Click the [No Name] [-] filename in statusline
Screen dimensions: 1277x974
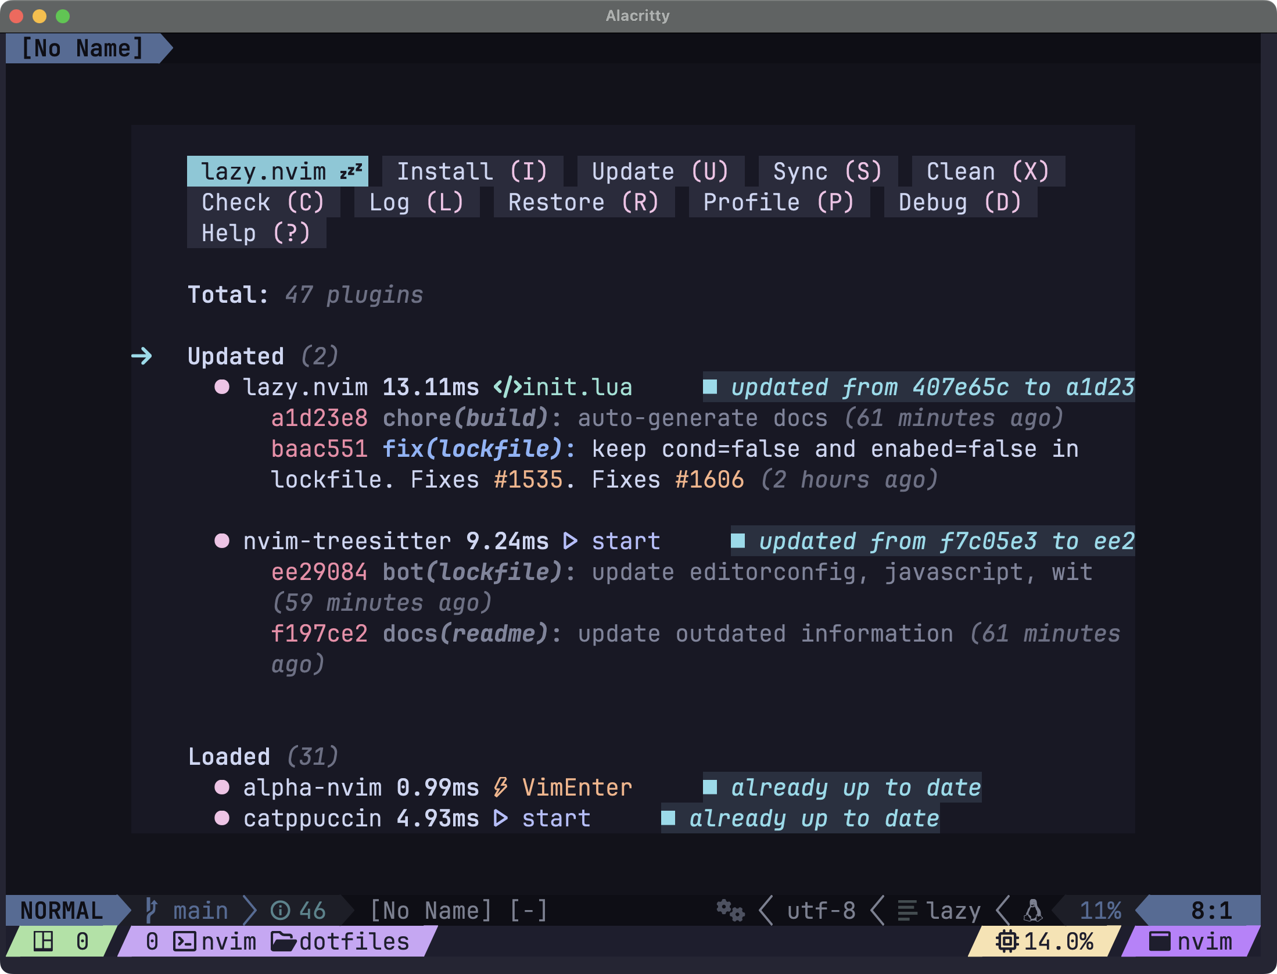pyautogui.click(x=459, y=910)
